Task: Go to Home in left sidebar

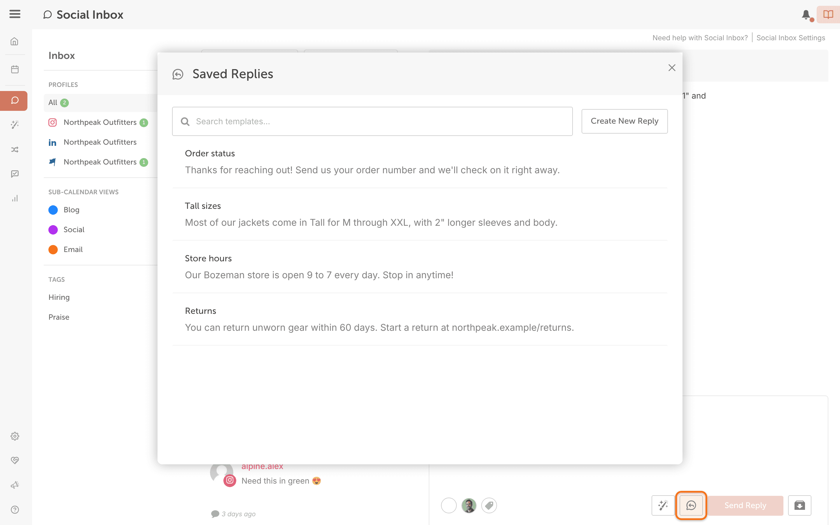Action: coord(15,42)
